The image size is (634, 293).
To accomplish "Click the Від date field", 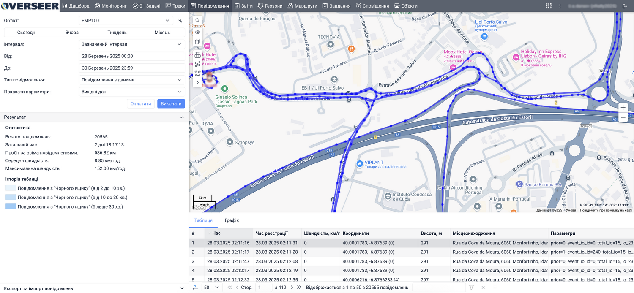I will click(x=132, y=56).
